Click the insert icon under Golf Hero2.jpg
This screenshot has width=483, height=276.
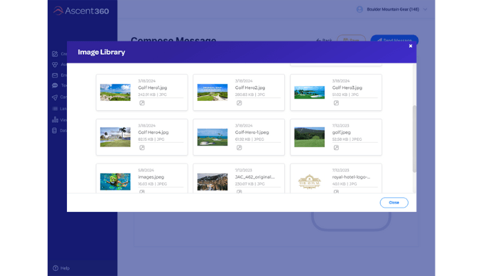click(239, 103)
